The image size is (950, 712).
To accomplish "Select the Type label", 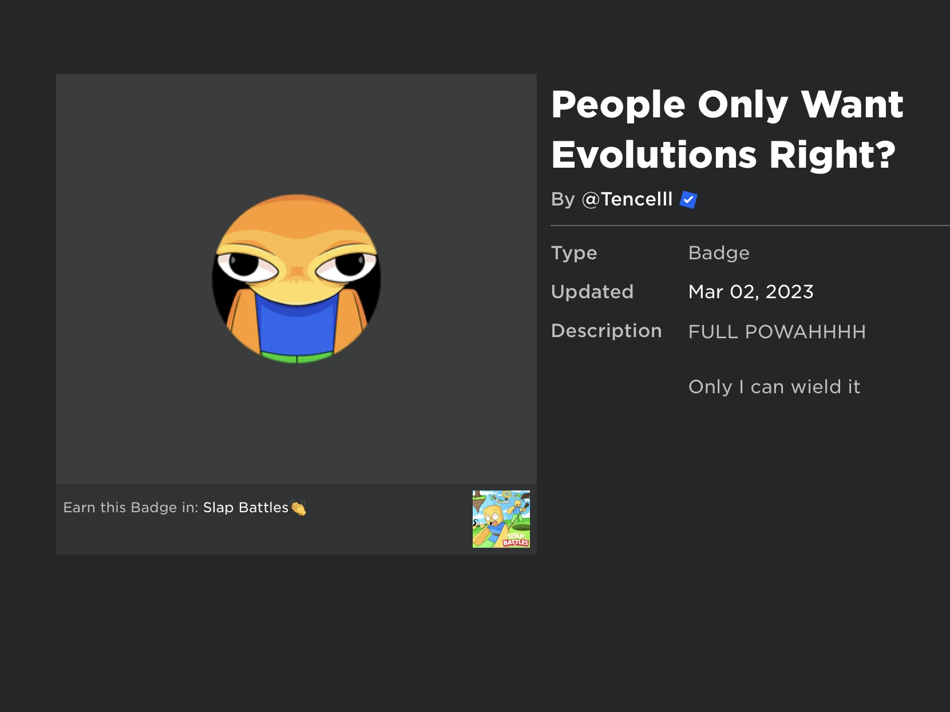I will pos(574,254).
